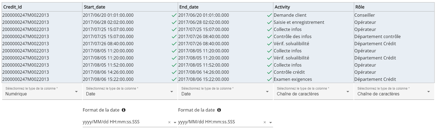Select the Demande client activity cell

290,15
